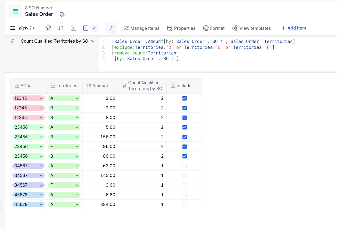Screen dimensions: 337x229
Task: Open the View 1 hamburger menu icon
Action: [12, 28]
